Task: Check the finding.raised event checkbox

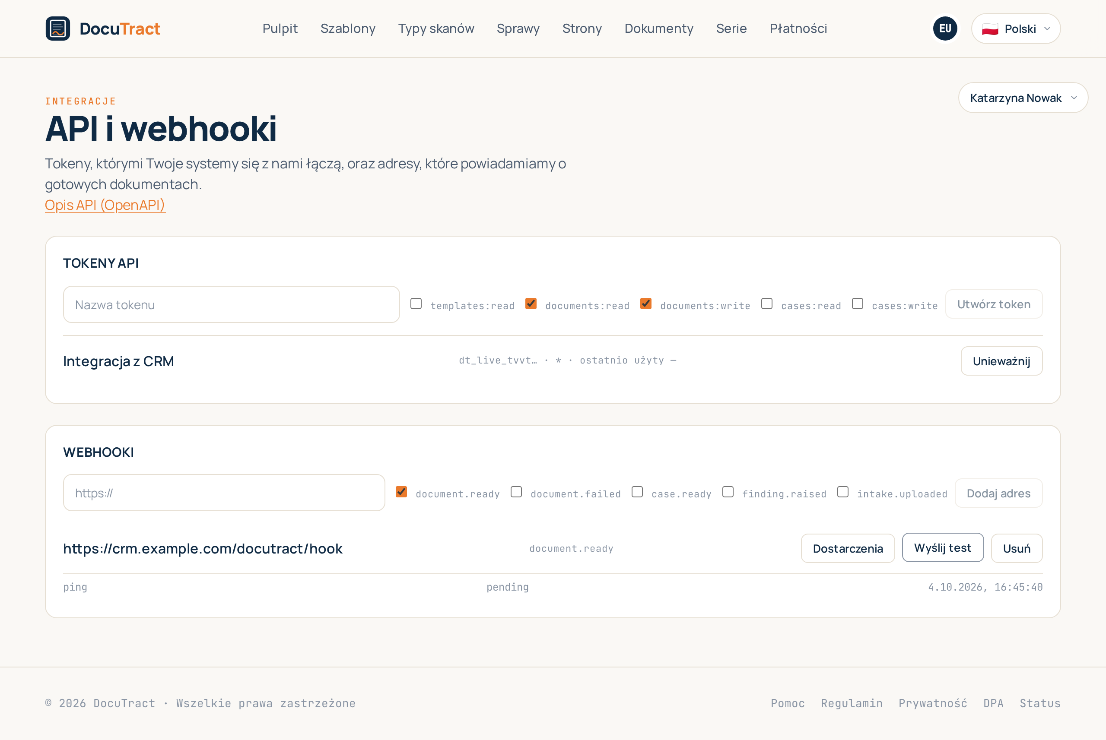Action: tap(728, 492)
